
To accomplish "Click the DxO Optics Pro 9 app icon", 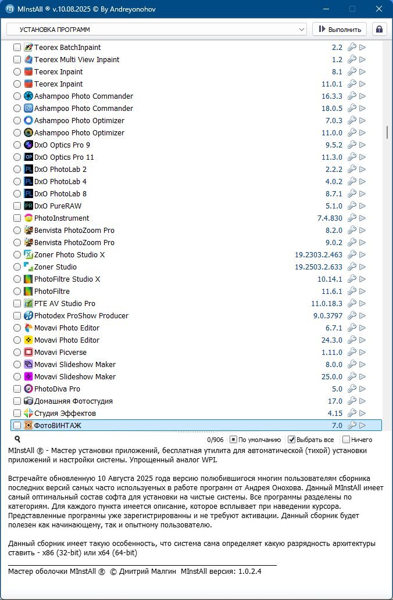I will (x=28, y=145).
